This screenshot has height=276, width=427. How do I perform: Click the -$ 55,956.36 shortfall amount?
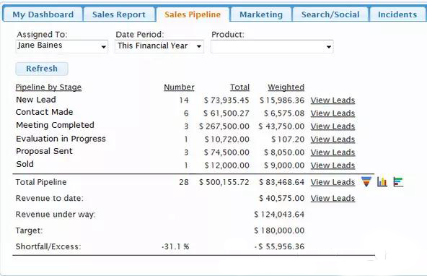click(x=279, y=246)
